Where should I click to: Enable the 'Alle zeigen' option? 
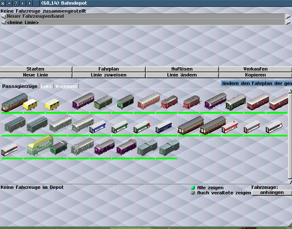193,188
